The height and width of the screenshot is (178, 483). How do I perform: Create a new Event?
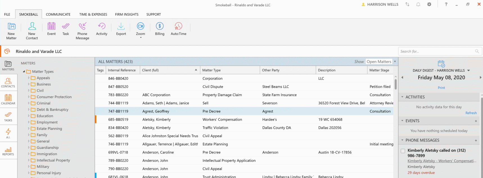point(51,29)
